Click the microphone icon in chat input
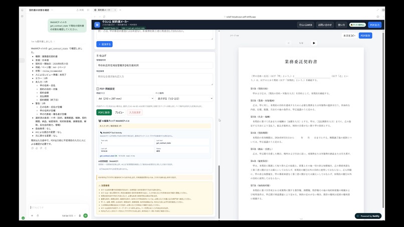 point(80,215)
